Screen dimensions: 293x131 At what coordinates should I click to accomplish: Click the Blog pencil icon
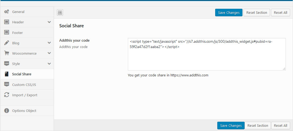coord(7,43)
